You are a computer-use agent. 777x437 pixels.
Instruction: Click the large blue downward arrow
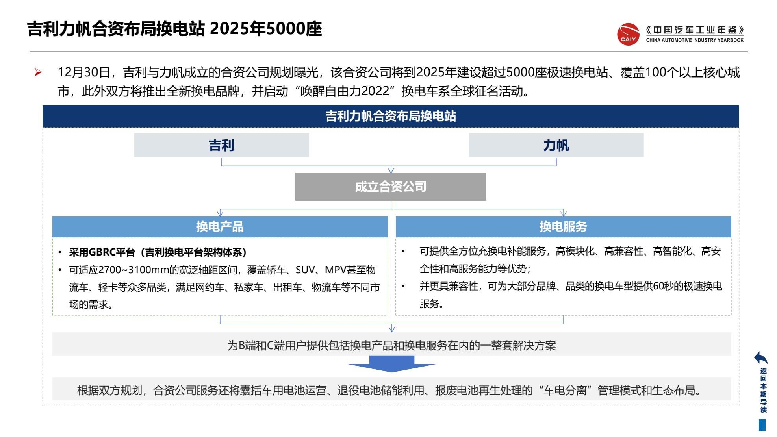tap(391, 364)
